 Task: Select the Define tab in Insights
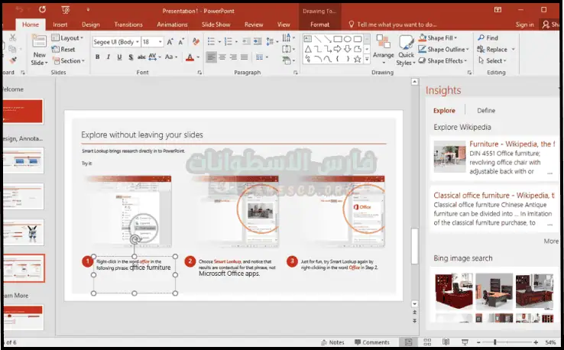tap(486, 111)
